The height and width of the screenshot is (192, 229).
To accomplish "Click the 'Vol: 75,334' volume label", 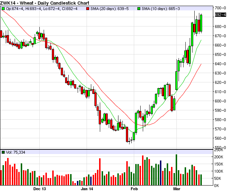I will (15, 152).
